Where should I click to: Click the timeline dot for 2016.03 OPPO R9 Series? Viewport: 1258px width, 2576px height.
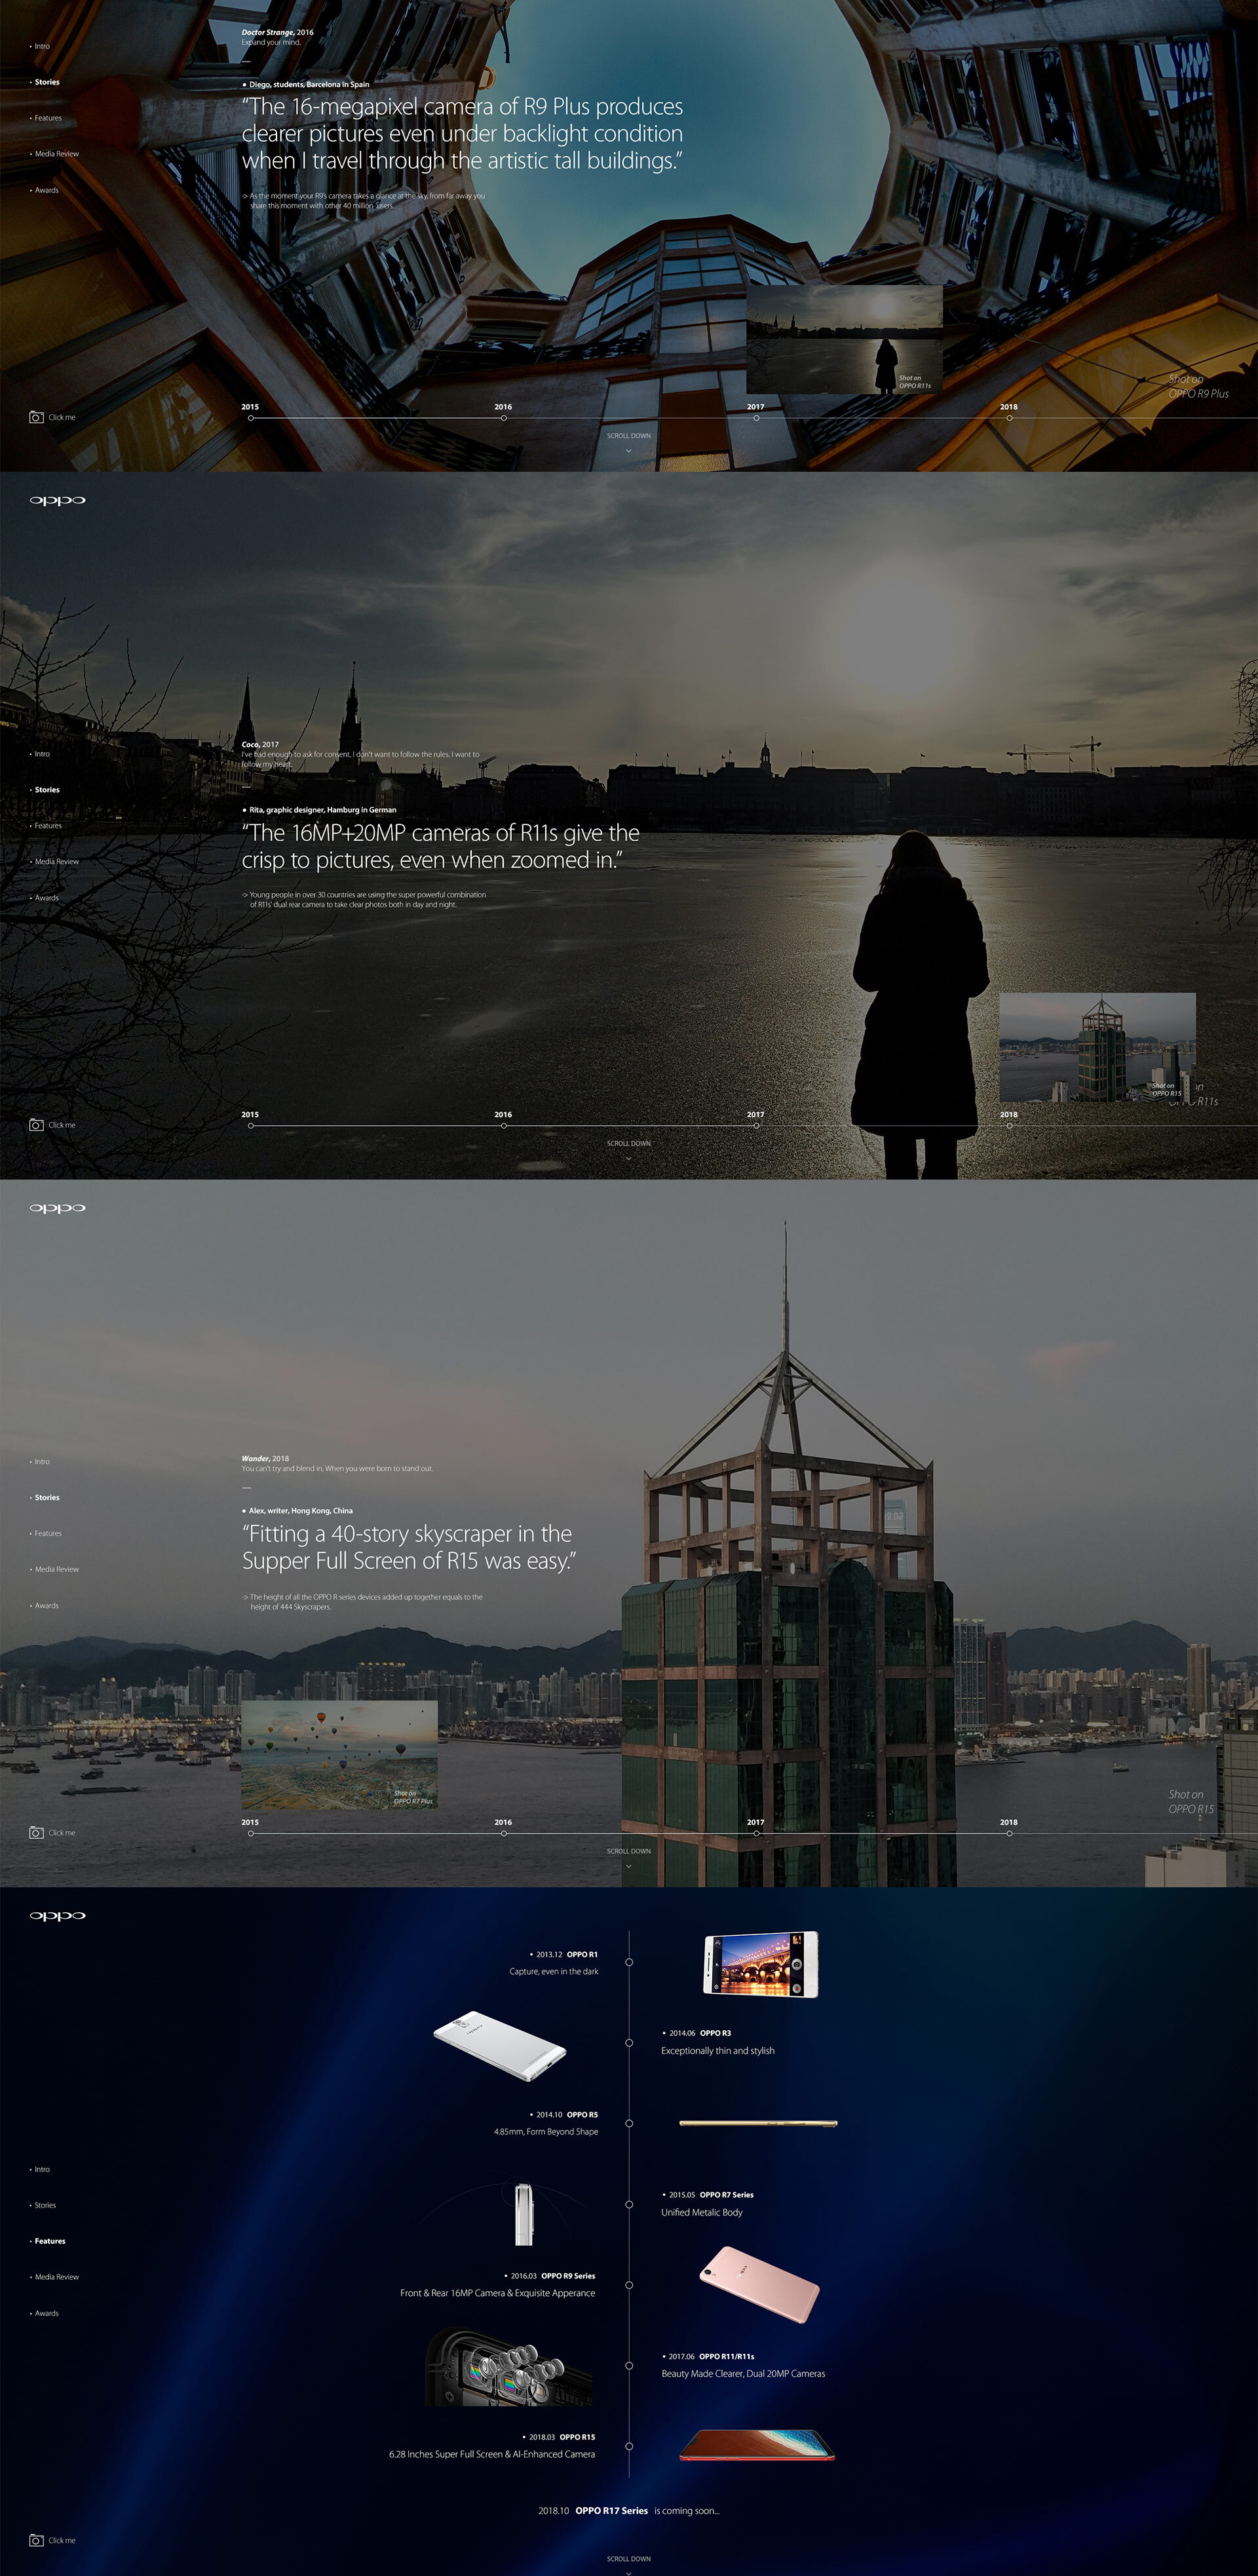click(629, 2285)
